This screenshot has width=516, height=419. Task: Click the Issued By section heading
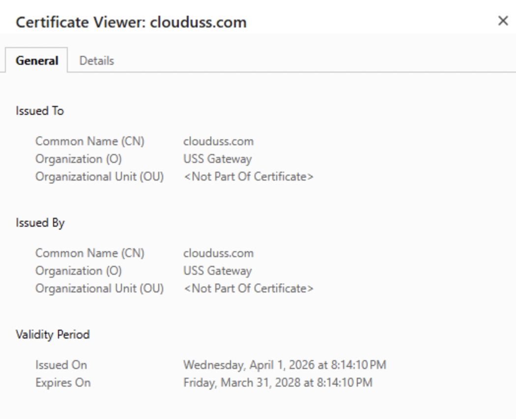pyautogui.click(x=40, y=223)
